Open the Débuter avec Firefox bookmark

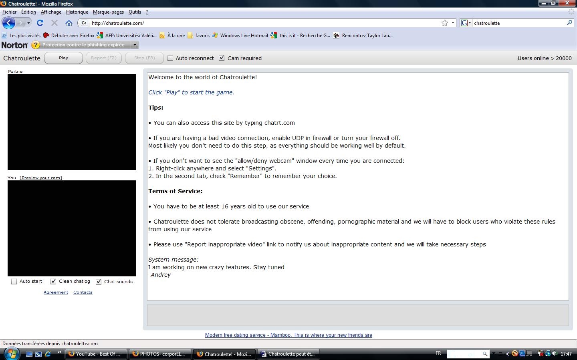(x=69, y=35)
